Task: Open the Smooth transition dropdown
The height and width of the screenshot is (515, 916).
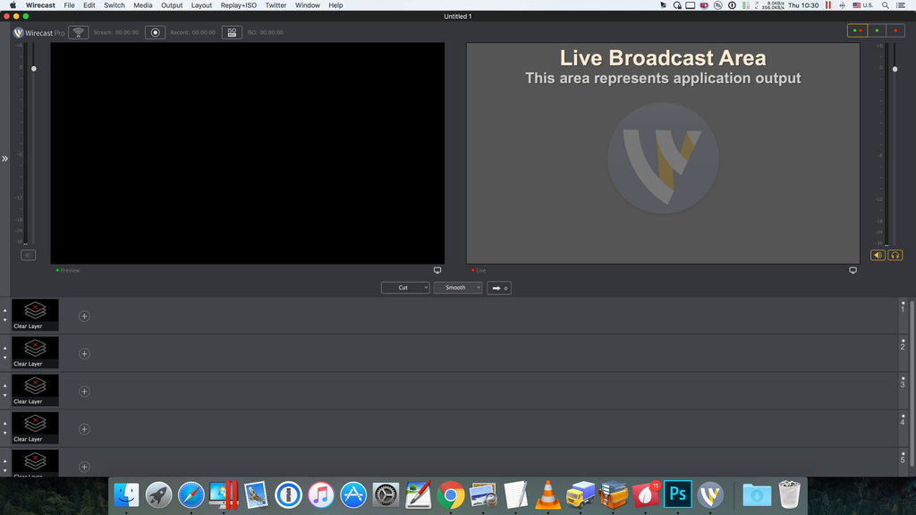Action: pyautogui.click(x=458, y=287)
